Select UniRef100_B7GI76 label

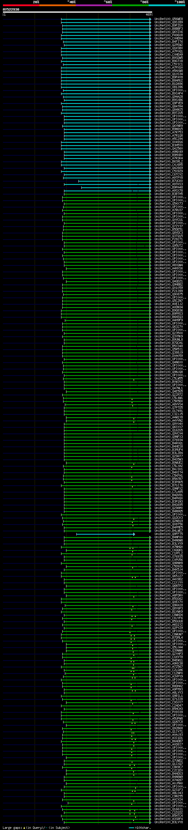(169, 485)
